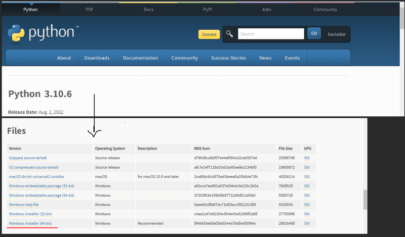Click the file size 9329034
Screen dimensions: 405x237
coord(286,205)
